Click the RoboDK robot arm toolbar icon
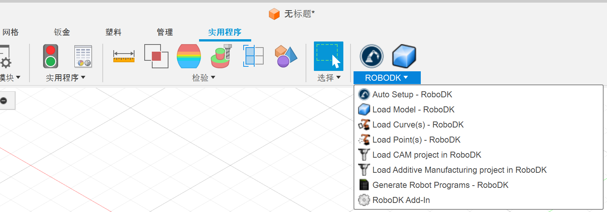 coord(372,56)
